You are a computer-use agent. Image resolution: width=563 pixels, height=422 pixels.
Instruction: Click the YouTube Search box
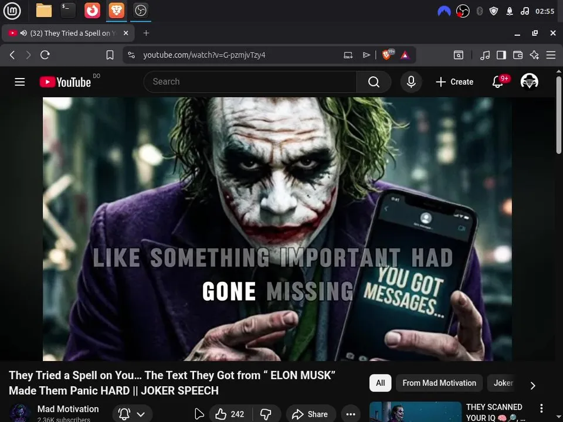pyautogui.click(x=250, y=82)
